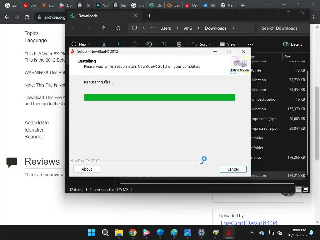Click the Delete trash icon
The width and height of the screenshot is (320, 240).
(179, 44)
